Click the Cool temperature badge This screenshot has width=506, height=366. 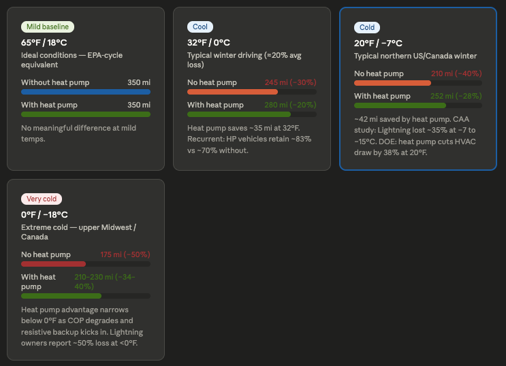200,27
